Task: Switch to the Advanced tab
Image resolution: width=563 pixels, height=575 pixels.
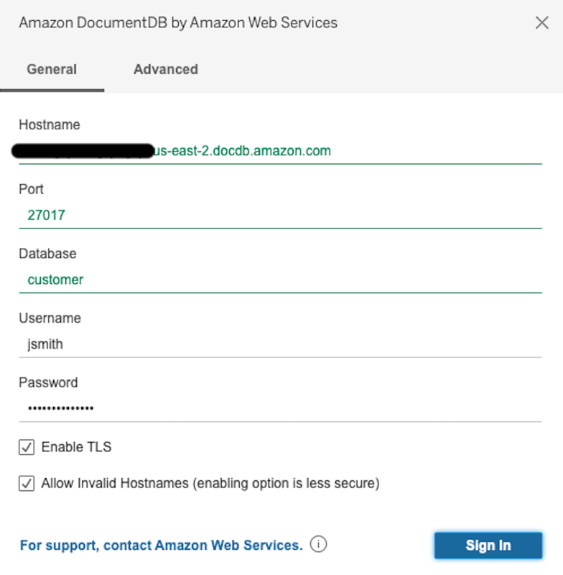Action: (x=165, y=69)
